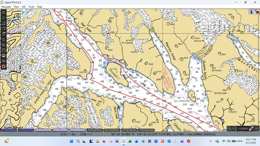Click the SOG --- kts status field
The width and height of the screenshot is (260, 146).
[x=68, y=134]
